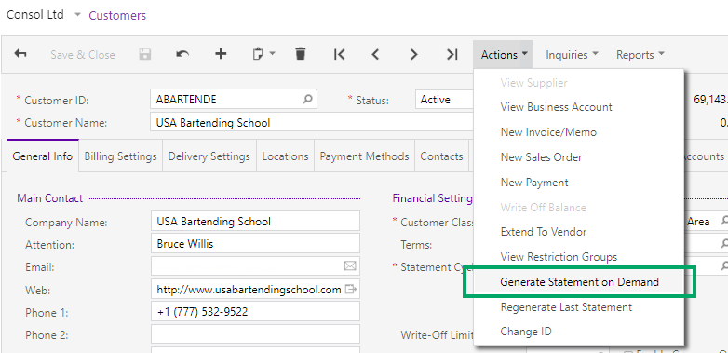Open the clipboard dropdown arrow

272,54
